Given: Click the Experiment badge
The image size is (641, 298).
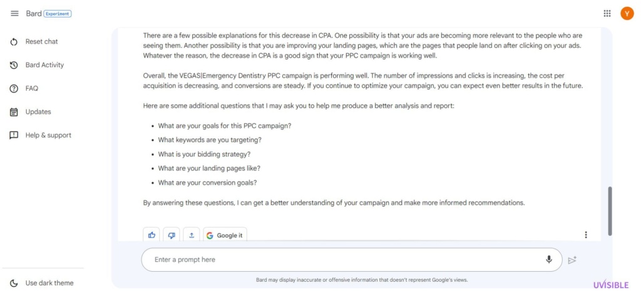Looking at the screenshot, I should (58, 14).
